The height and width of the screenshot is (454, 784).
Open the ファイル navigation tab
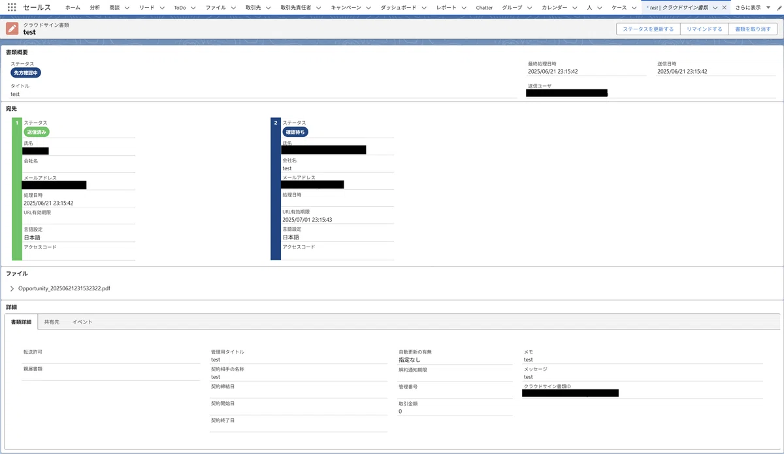[x=216, y=7]
